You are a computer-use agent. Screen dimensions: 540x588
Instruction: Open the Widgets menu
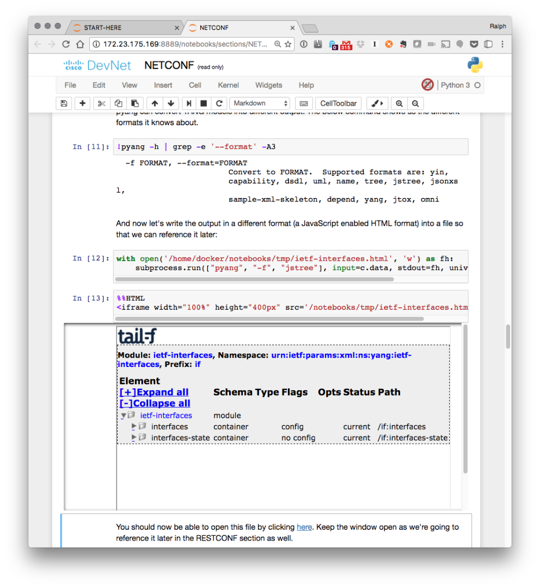pos(269,85)
